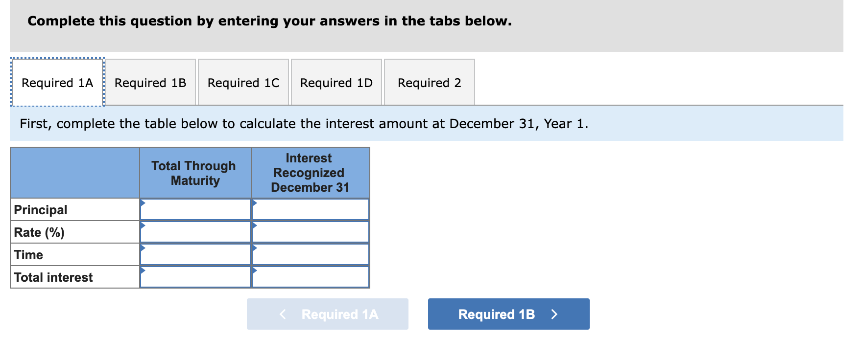This screenshot has width=863, height=359.
Task: Return to the Required 1A tab
Action: click(x=56, y=82)
